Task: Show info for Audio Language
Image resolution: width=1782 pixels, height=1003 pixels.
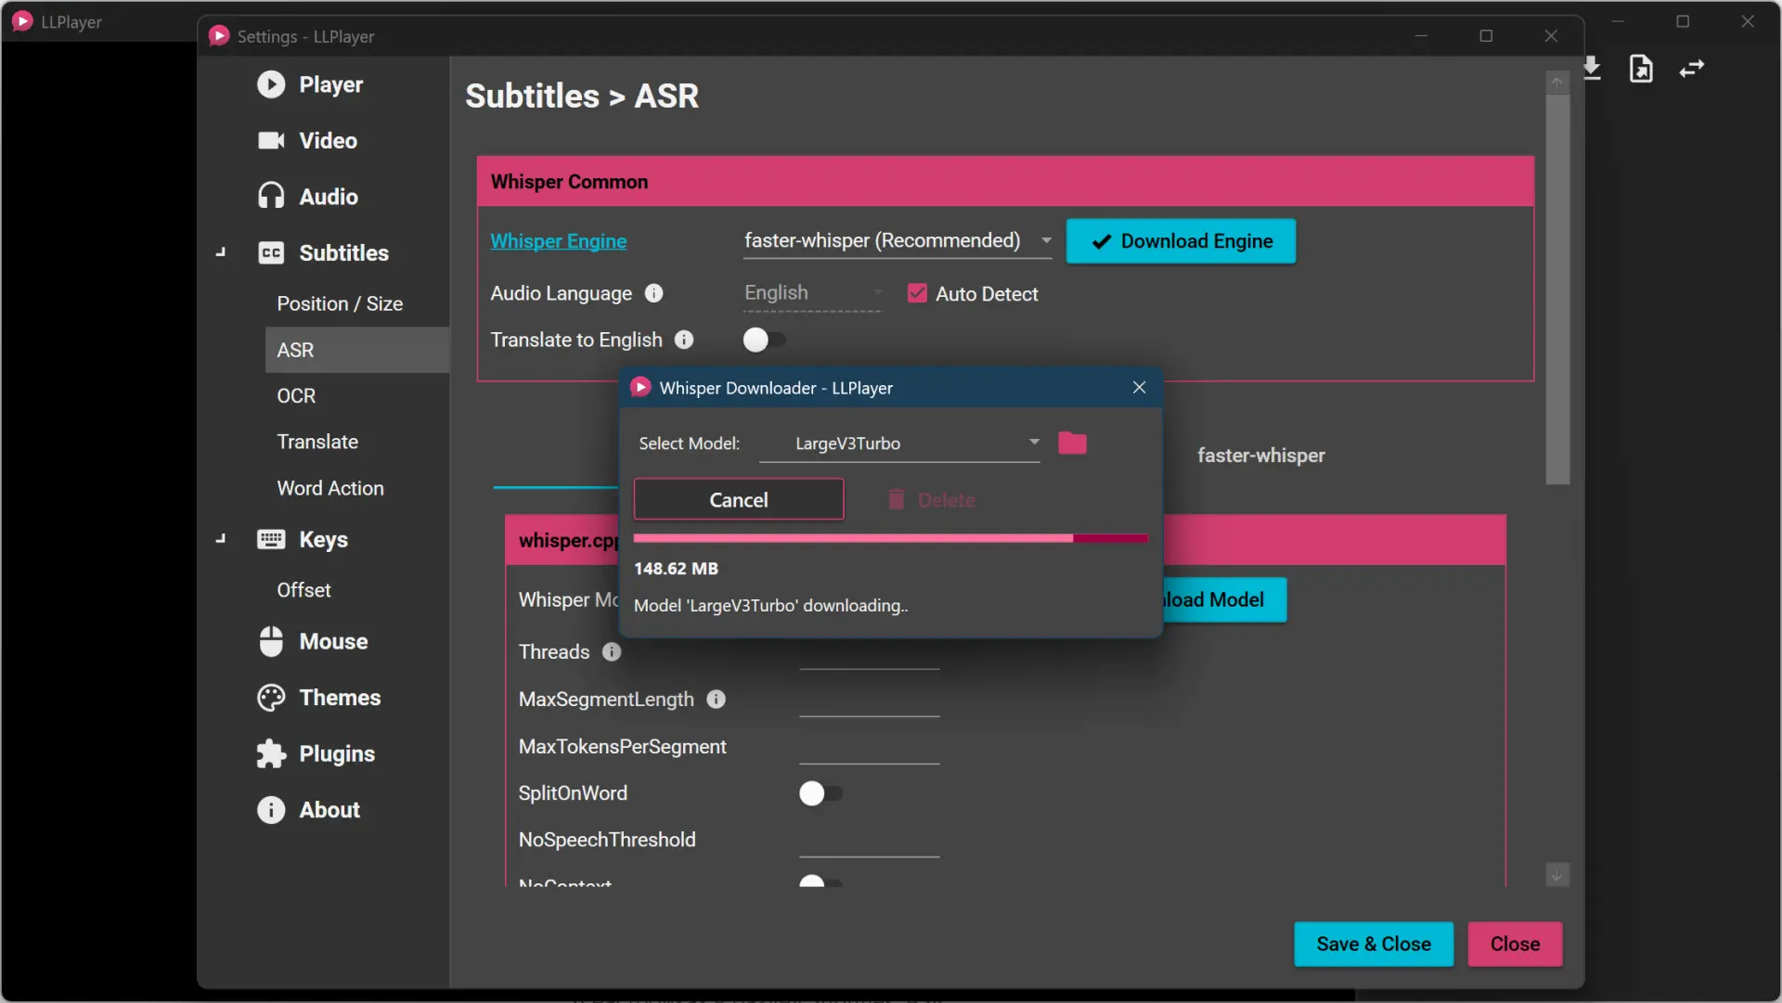Action: point(654,293)
